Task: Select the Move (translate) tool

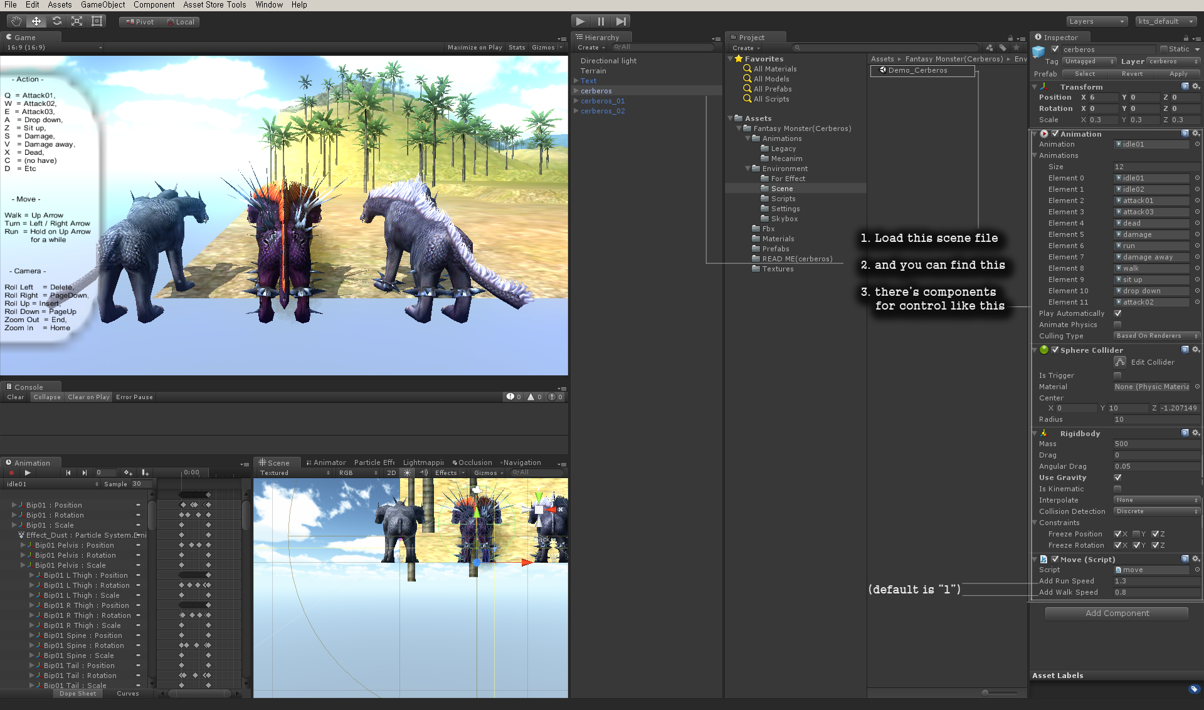Action: click(36, 21)
